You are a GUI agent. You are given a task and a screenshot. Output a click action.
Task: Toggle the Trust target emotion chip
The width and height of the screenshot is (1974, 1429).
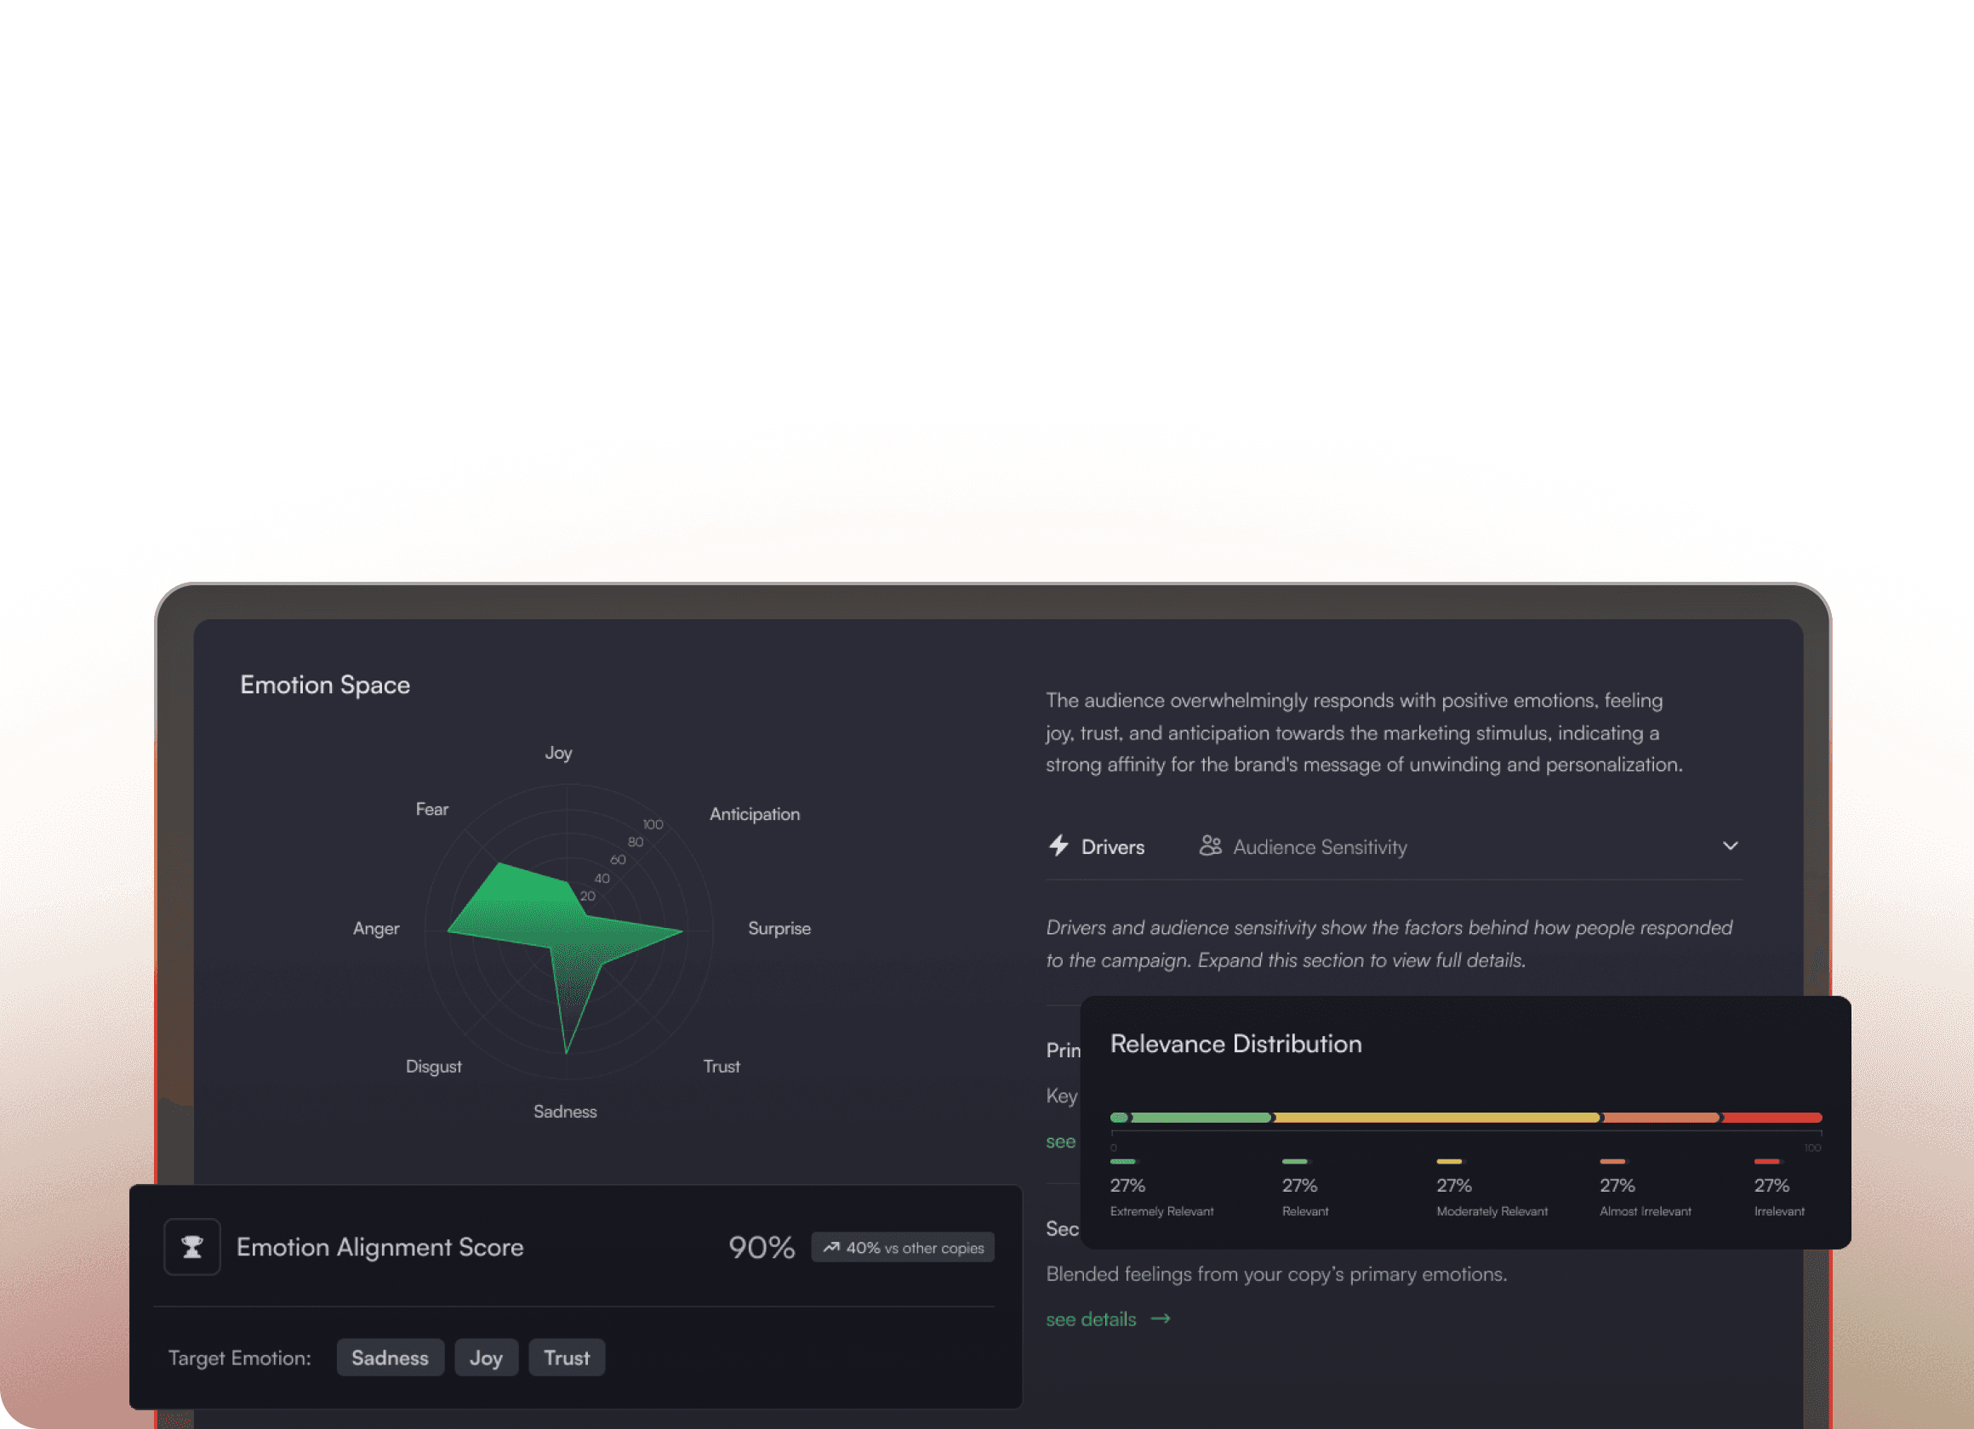tap(567, 1357)
